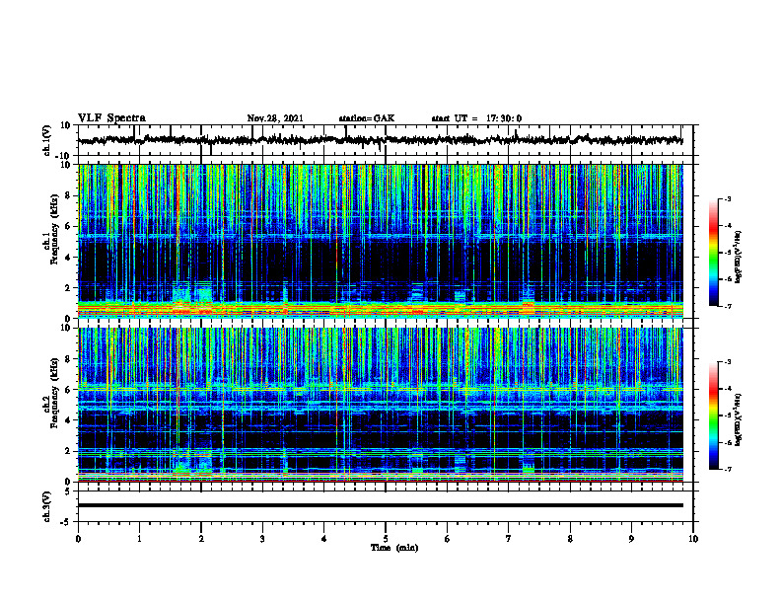Click time axis tick label '2'
781x604 pixels.
tap(201, 539)
